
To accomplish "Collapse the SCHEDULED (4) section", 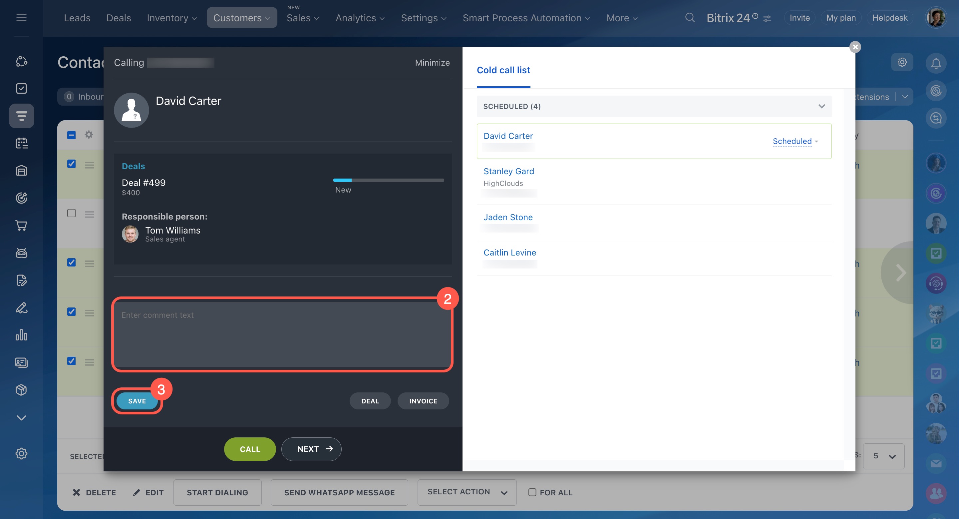I will click(x=821, y=107).
